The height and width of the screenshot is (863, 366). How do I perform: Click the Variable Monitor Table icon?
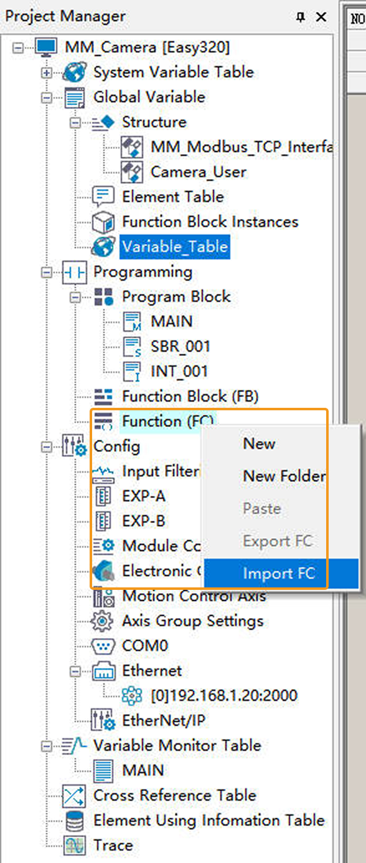[x=75, y=746]
